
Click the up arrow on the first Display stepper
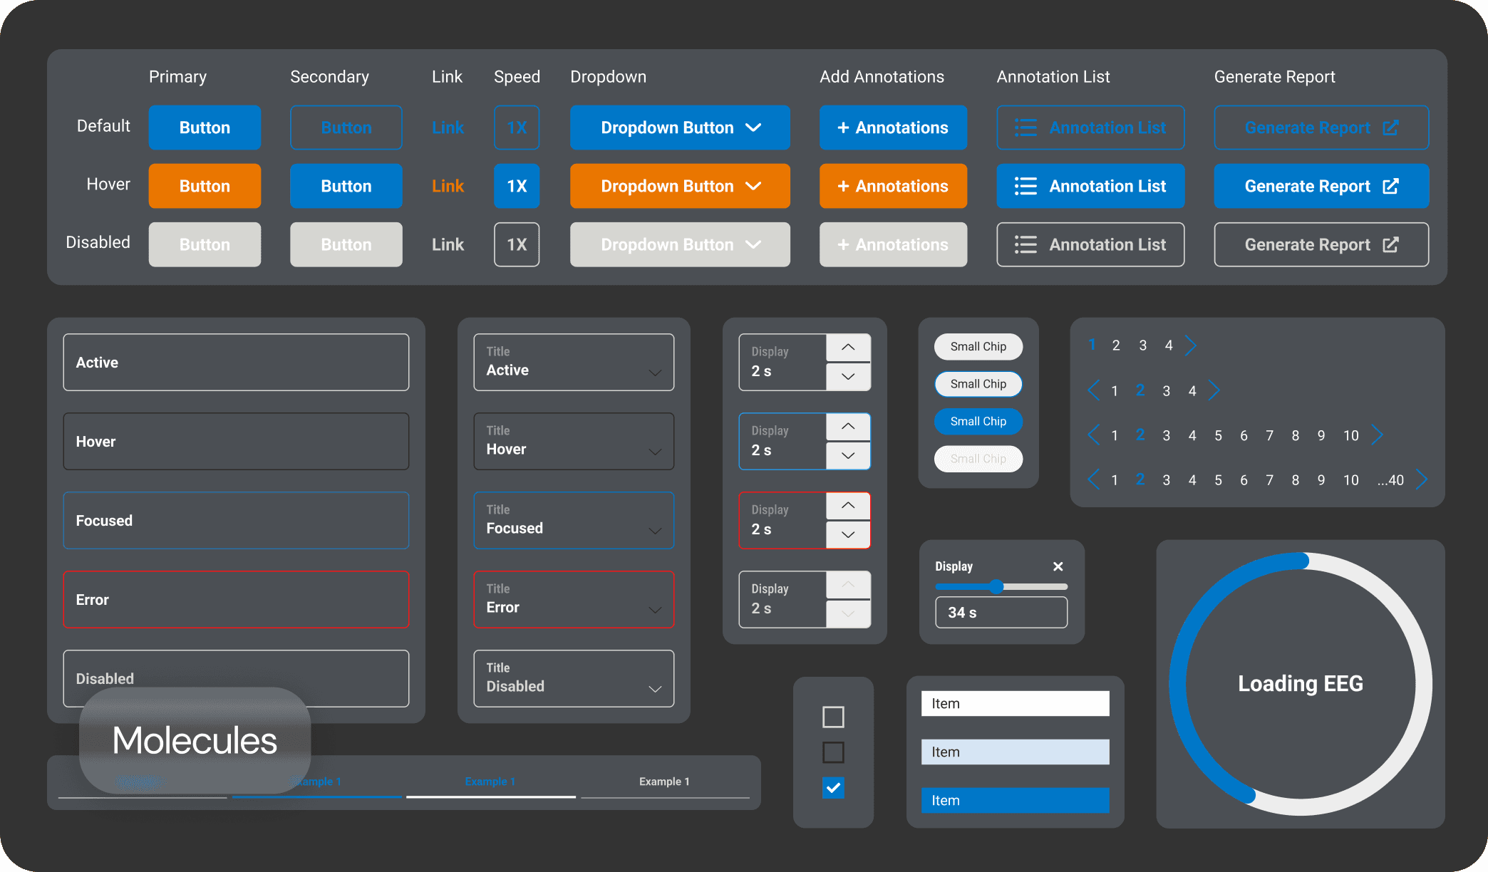point(848,347)
